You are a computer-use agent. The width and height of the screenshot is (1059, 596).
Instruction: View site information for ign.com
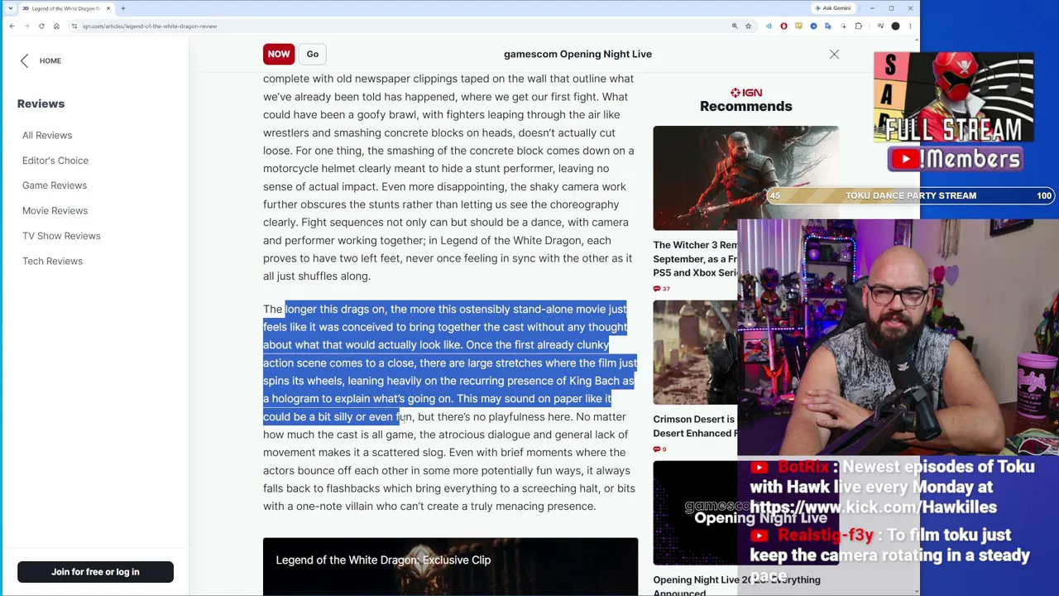pyautogui.click(x=74, y=26)
